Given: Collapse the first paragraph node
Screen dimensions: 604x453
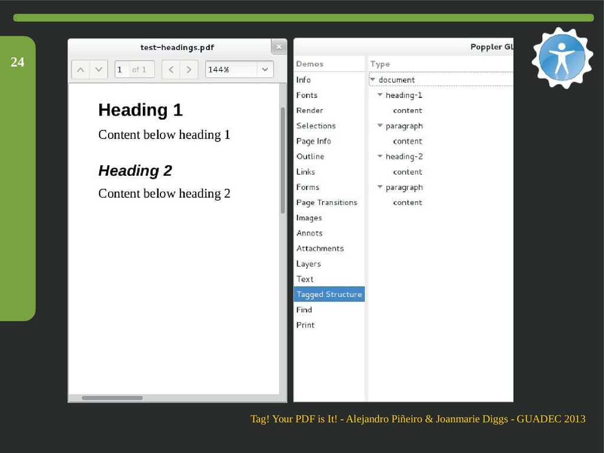Looking at the screenshot, I should [380, 126].
